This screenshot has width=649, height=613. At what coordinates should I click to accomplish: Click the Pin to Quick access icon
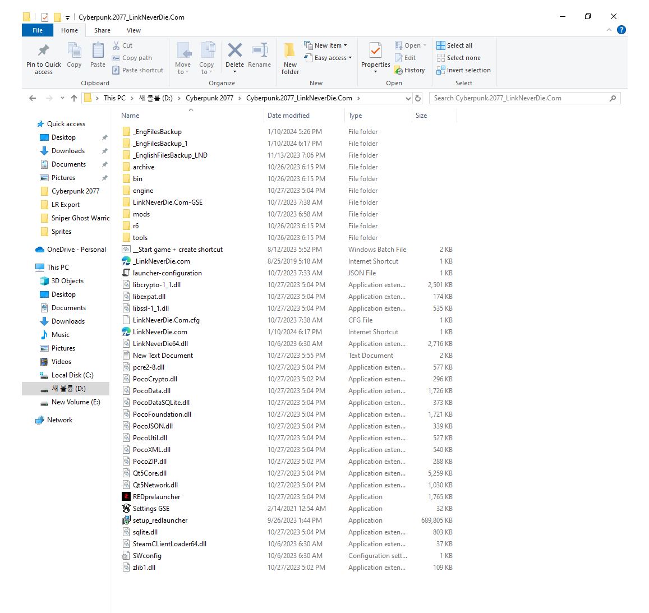pos(43,58)
